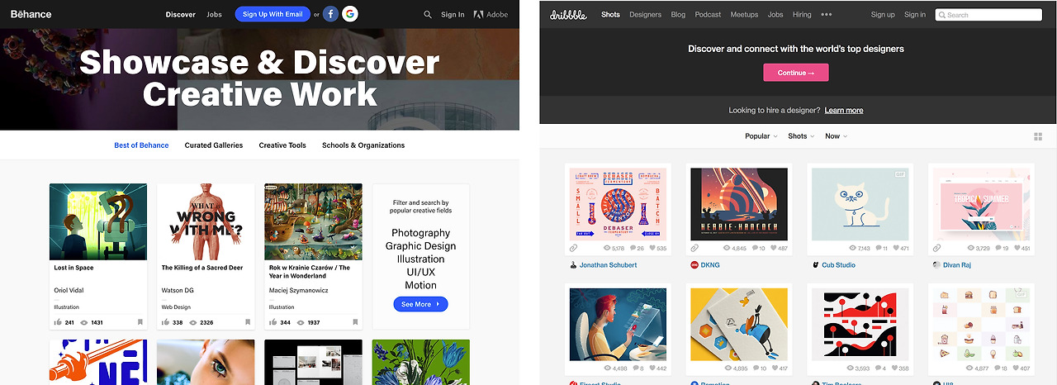The width and height of the screenshot is (1057, 385).
Task: Appreciate Lost in Space with its thumbs-up icon
Action: [x=59, y=322]
